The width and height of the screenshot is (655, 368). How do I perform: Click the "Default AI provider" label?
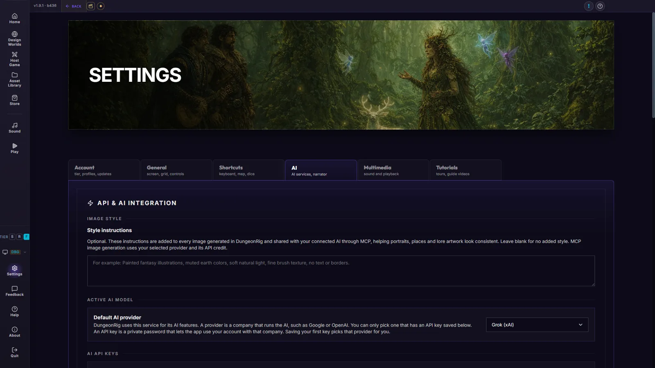click(x=117, y=317)
